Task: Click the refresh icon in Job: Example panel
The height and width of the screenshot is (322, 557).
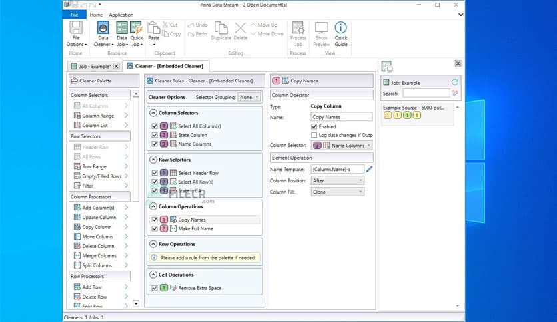Action: pos(455,82)
